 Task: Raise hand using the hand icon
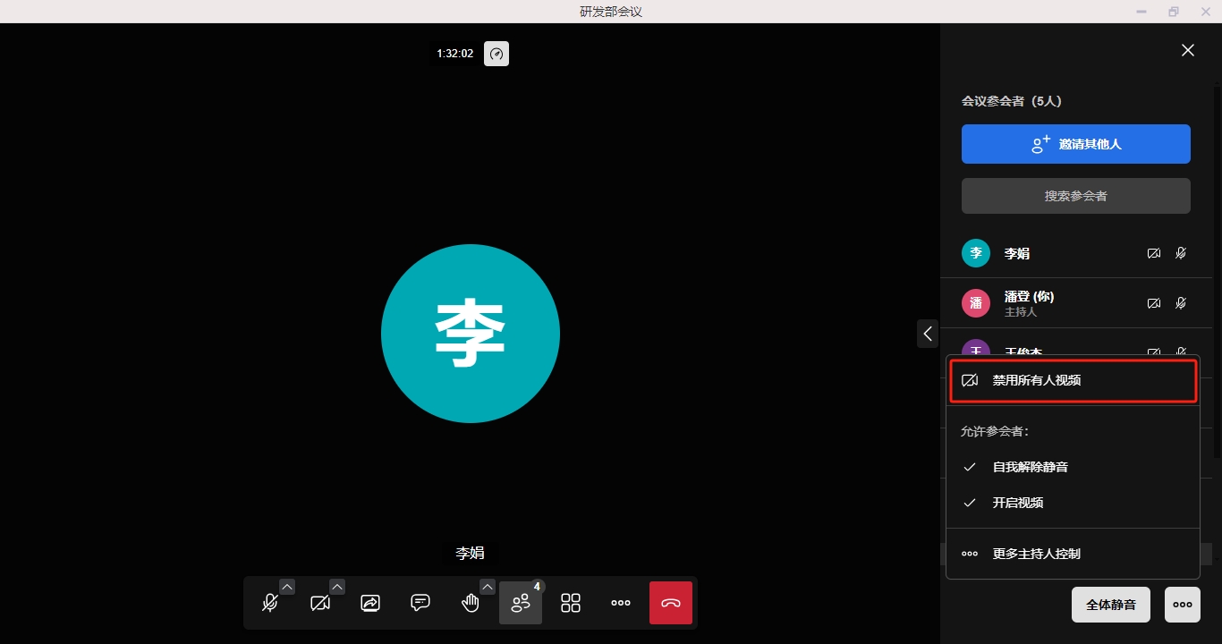pos(471,603)
